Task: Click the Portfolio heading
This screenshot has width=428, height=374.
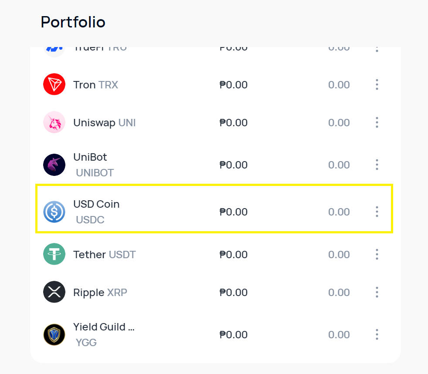Action: pyautogui.click(x=73, y=22)
